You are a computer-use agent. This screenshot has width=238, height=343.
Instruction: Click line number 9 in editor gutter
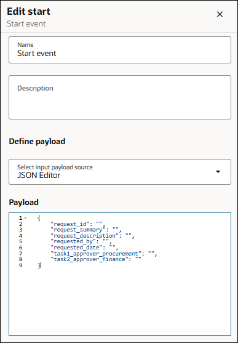[x=20, y=265]
